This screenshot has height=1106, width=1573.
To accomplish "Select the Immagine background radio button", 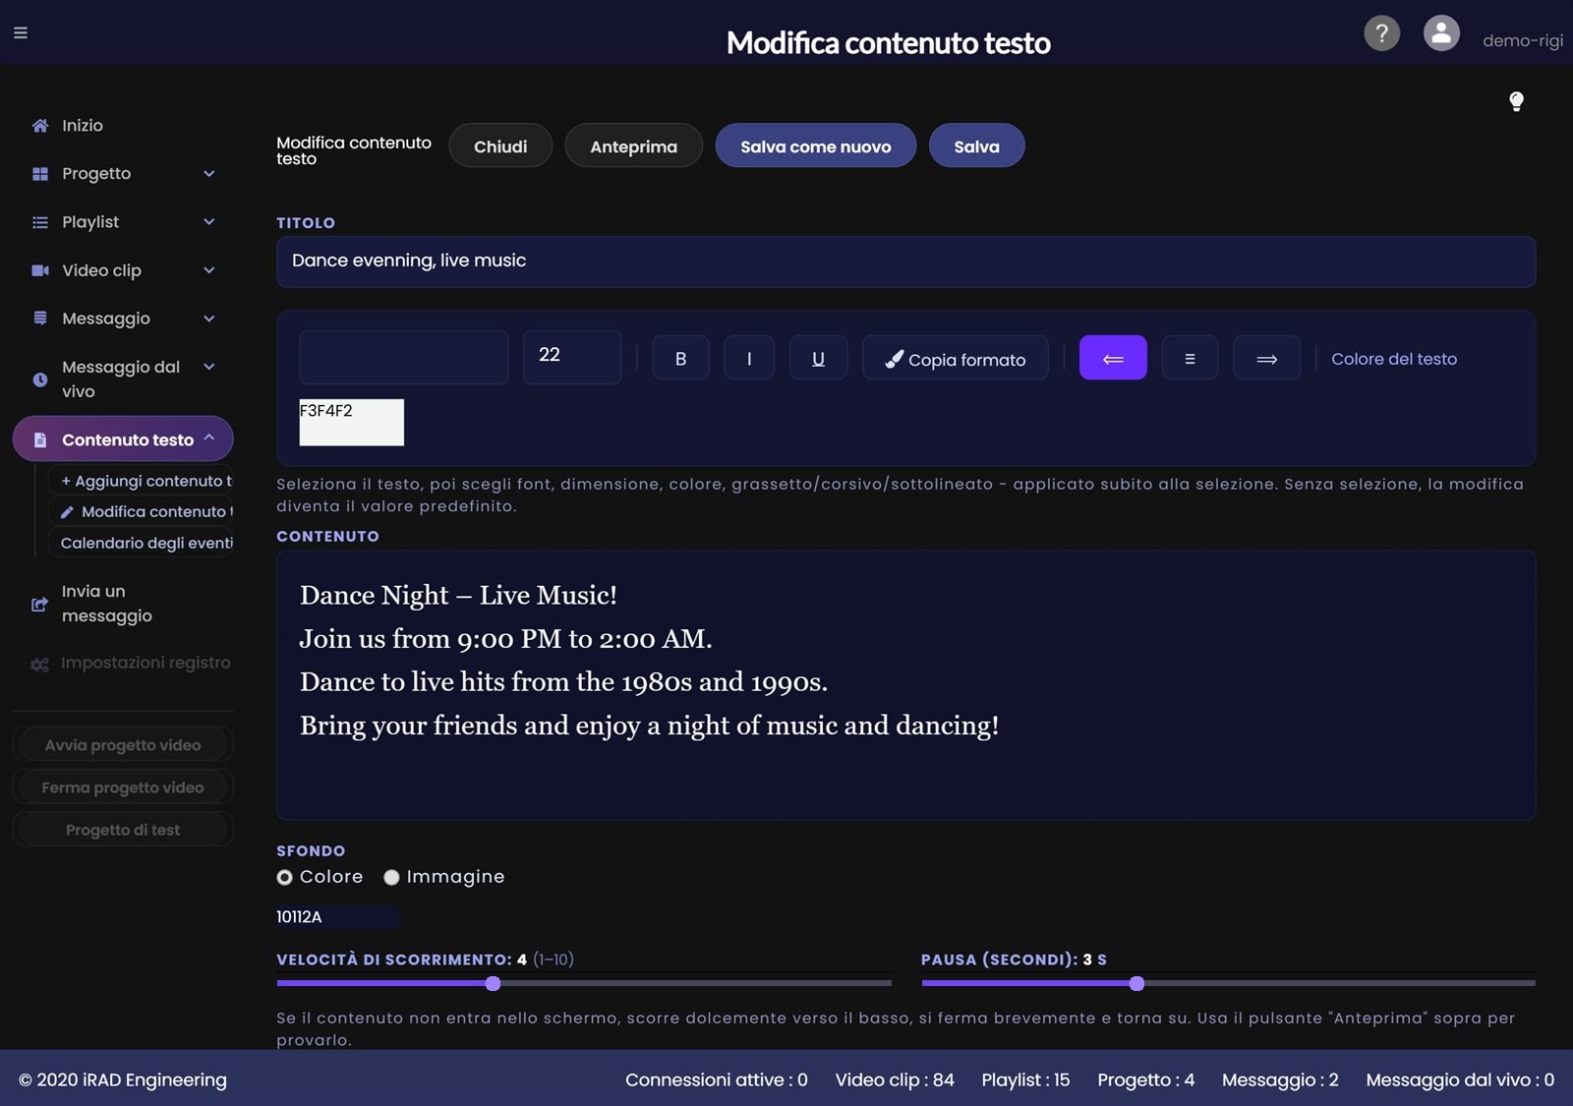I will (x=391, y=877).
